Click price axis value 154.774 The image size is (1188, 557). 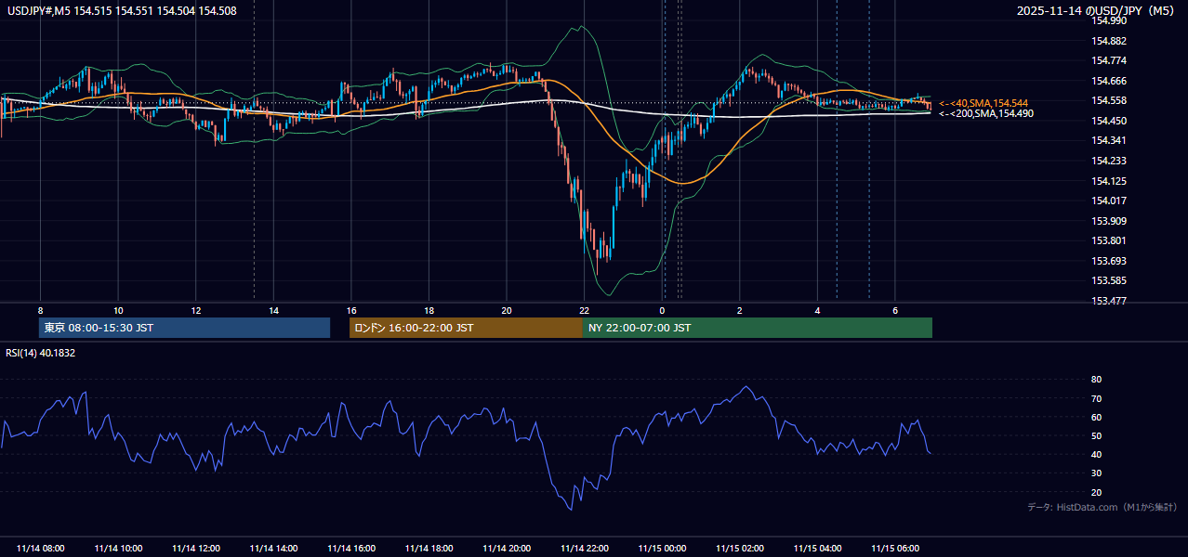[x=1109, y=60]
